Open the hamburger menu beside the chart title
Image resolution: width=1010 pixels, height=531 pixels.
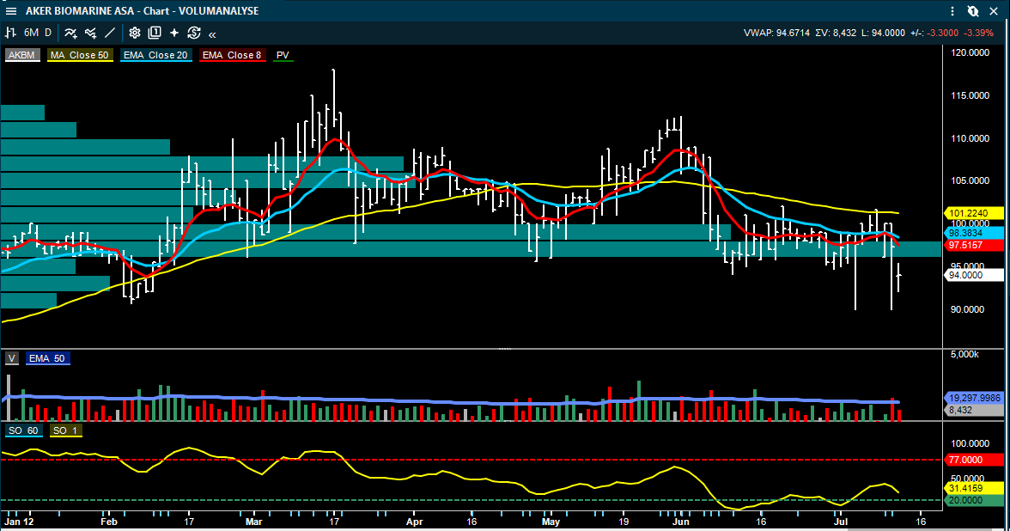click(x=11, y=11)
